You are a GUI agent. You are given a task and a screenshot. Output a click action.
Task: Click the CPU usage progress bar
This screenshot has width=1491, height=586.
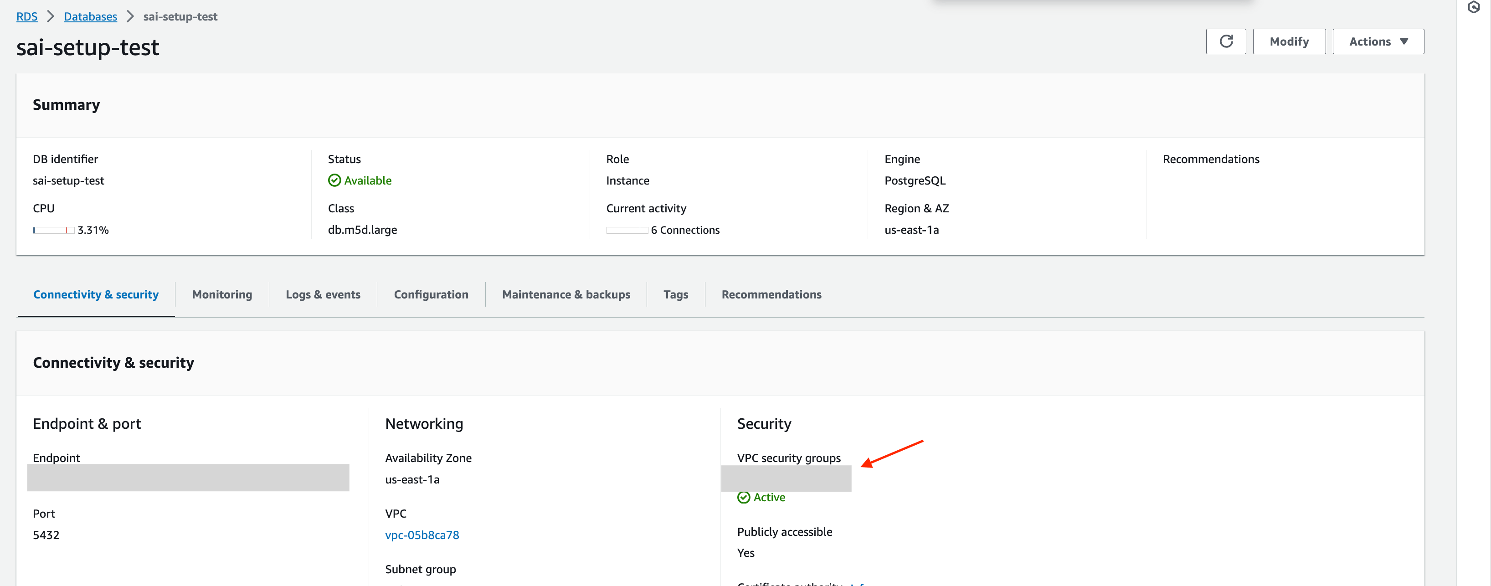click(x=53, y=229)
